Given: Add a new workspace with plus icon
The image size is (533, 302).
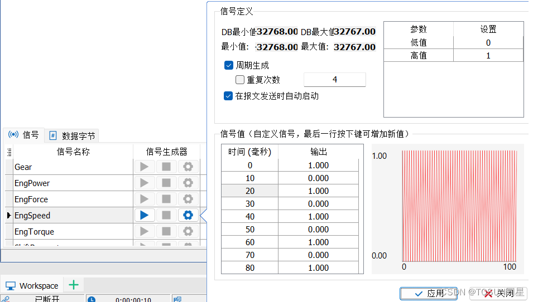Looking at the screenshot, I should coord(74,285).
